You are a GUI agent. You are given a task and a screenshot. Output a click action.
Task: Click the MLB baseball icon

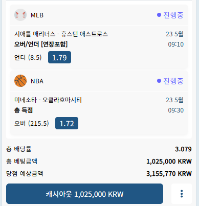pyautogui.click(x=20, y=15)
